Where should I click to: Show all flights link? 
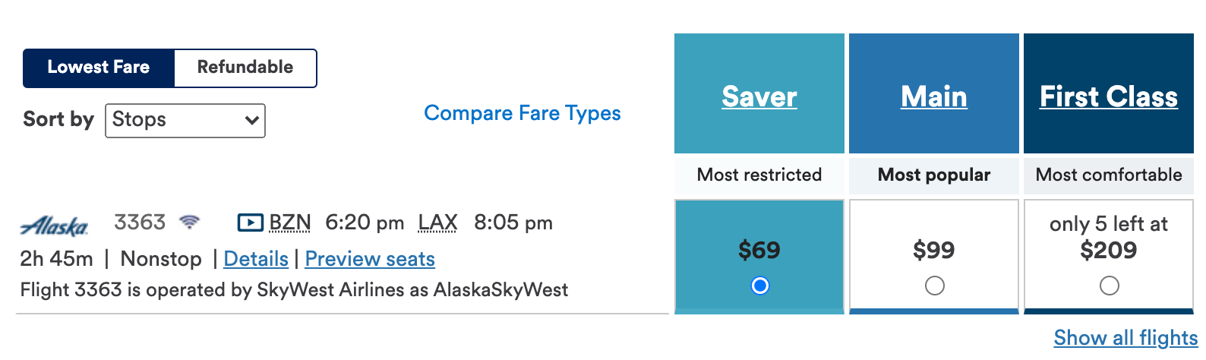pos(1125,337)
